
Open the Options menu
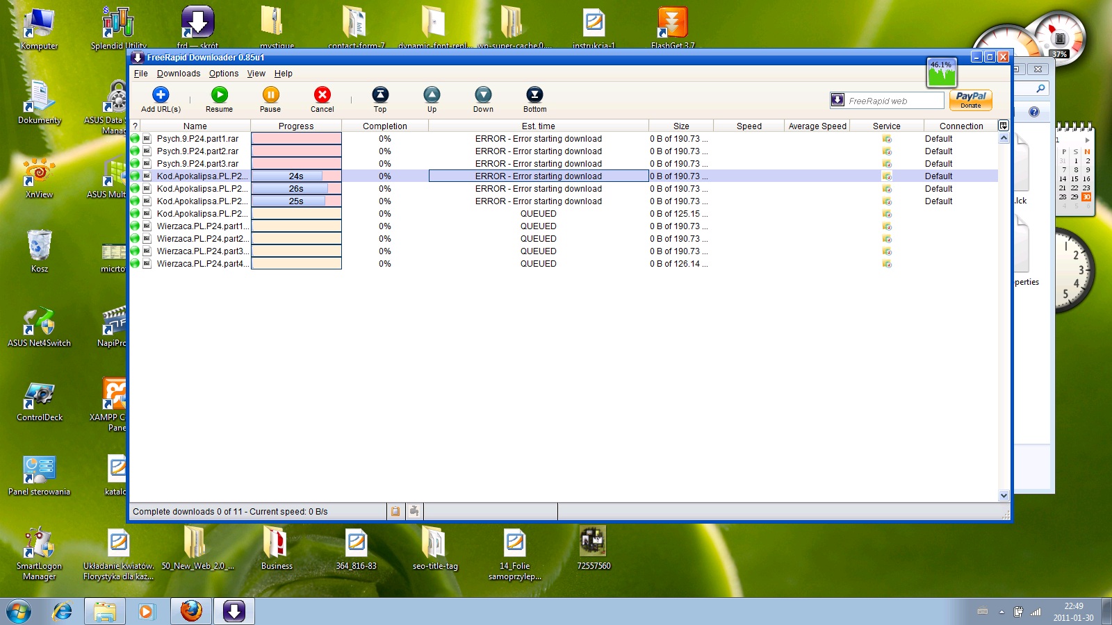223,74
